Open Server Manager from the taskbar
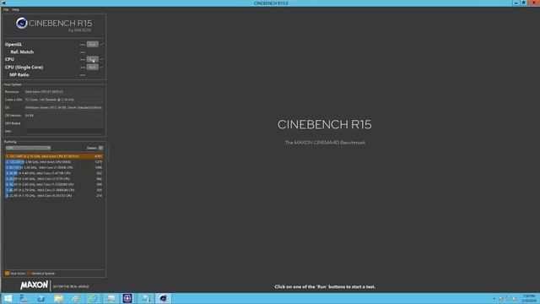 [24, 298]
